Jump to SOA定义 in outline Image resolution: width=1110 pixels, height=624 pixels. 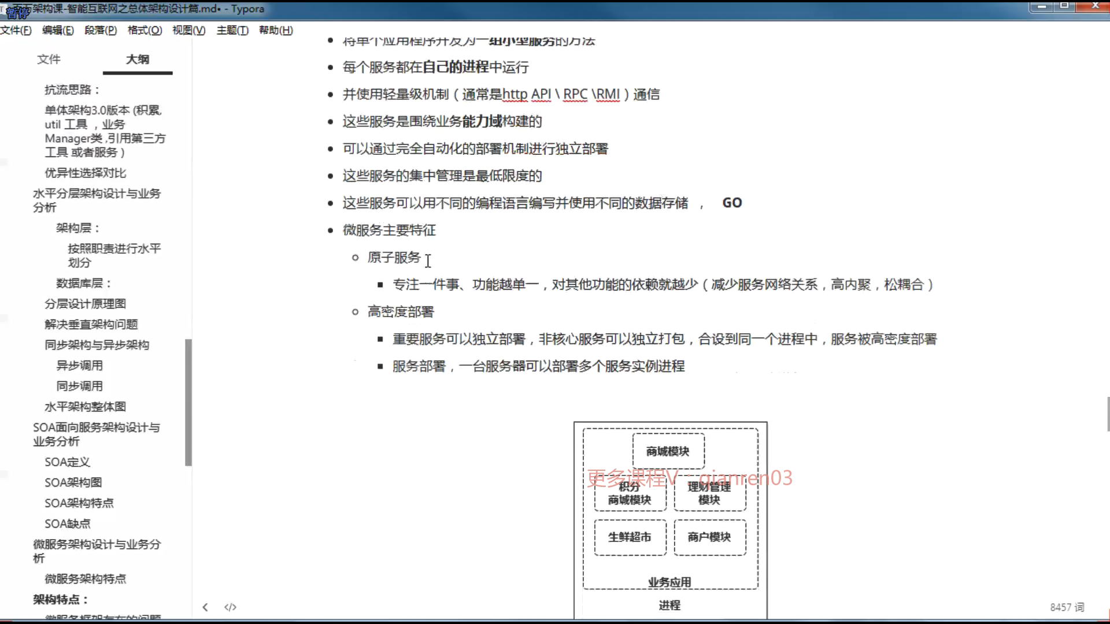pyautogui.click(x=67, y=462)
